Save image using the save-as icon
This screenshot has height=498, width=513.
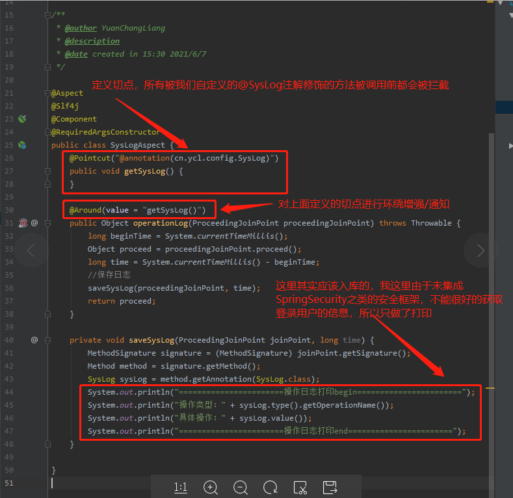tap(330, 487)
